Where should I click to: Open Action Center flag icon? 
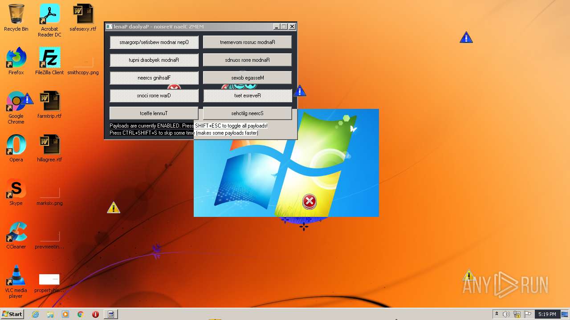[x=528, y=314]
